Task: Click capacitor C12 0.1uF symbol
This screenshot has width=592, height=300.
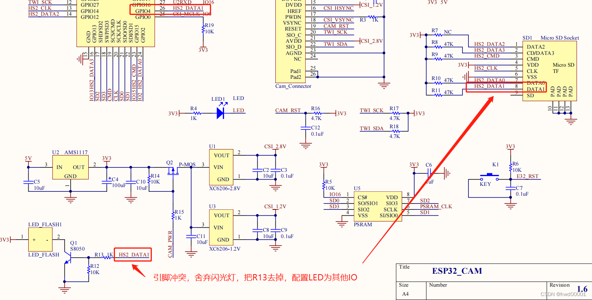Action: point(306,128)
